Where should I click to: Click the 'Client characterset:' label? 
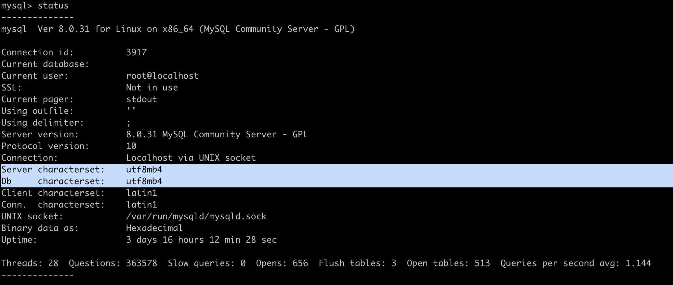point(53,193)
